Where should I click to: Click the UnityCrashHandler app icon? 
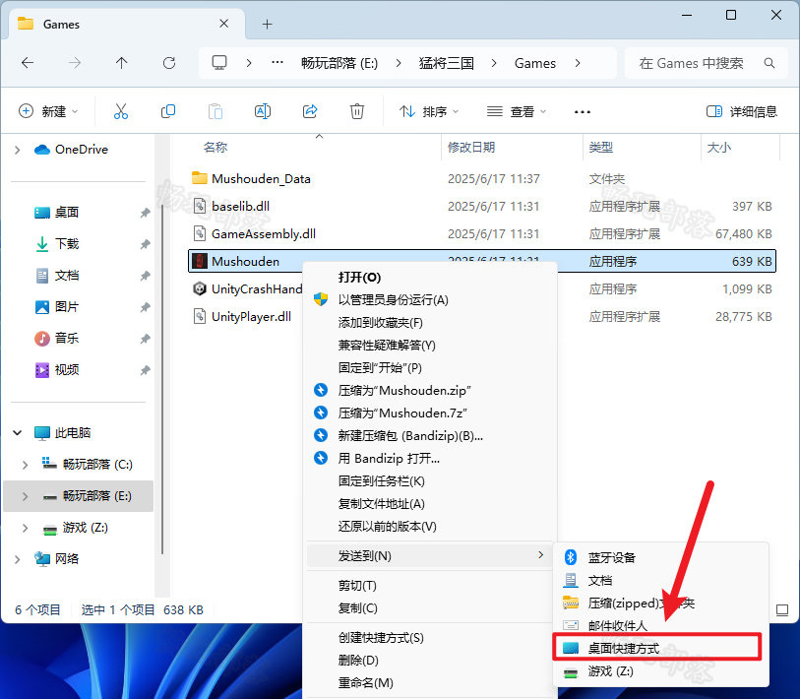199,288
